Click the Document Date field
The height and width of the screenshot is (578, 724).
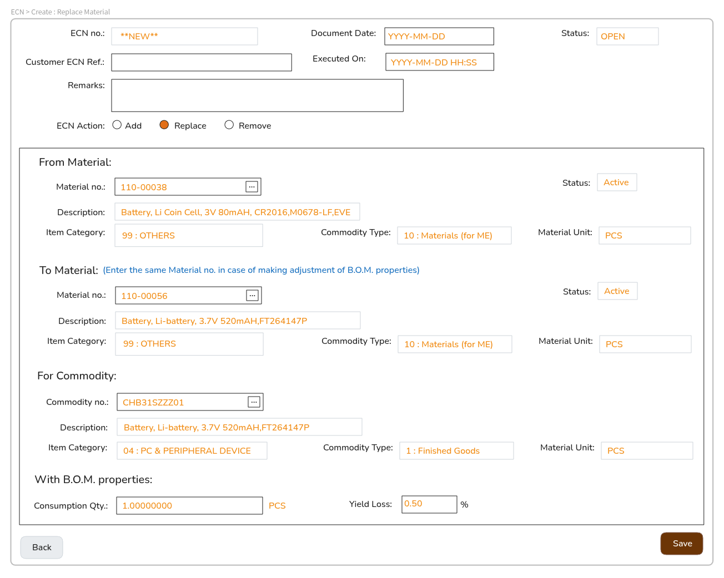[x=439, y=37]
